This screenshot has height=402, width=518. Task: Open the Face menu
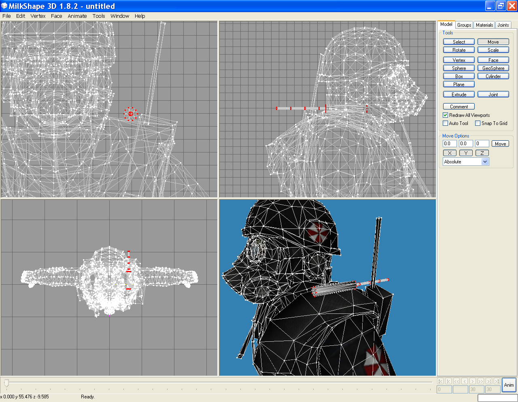tap(57, 16)
